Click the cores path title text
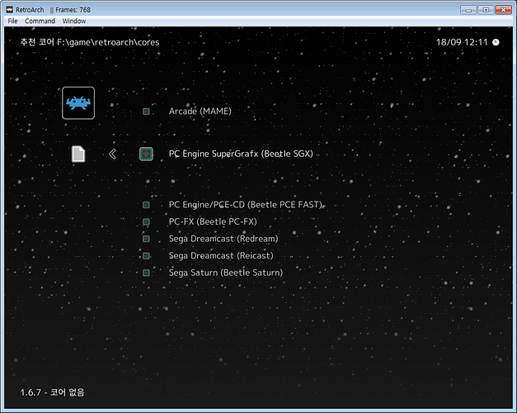 (90, 42)
